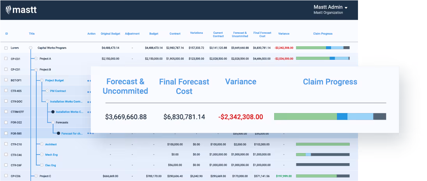Click the Variations column header
Viewport: 427px width, 181px height.
tap(197, 33)
